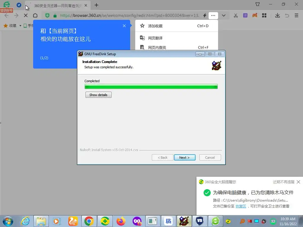The height and width of the screenshot is (227, 303).
Task: Open UC Browser from taskbar
Action: 73,221
